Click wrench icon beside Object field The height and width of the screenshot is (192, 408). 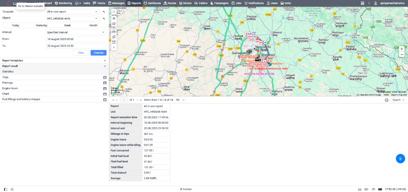click(104, 18)
